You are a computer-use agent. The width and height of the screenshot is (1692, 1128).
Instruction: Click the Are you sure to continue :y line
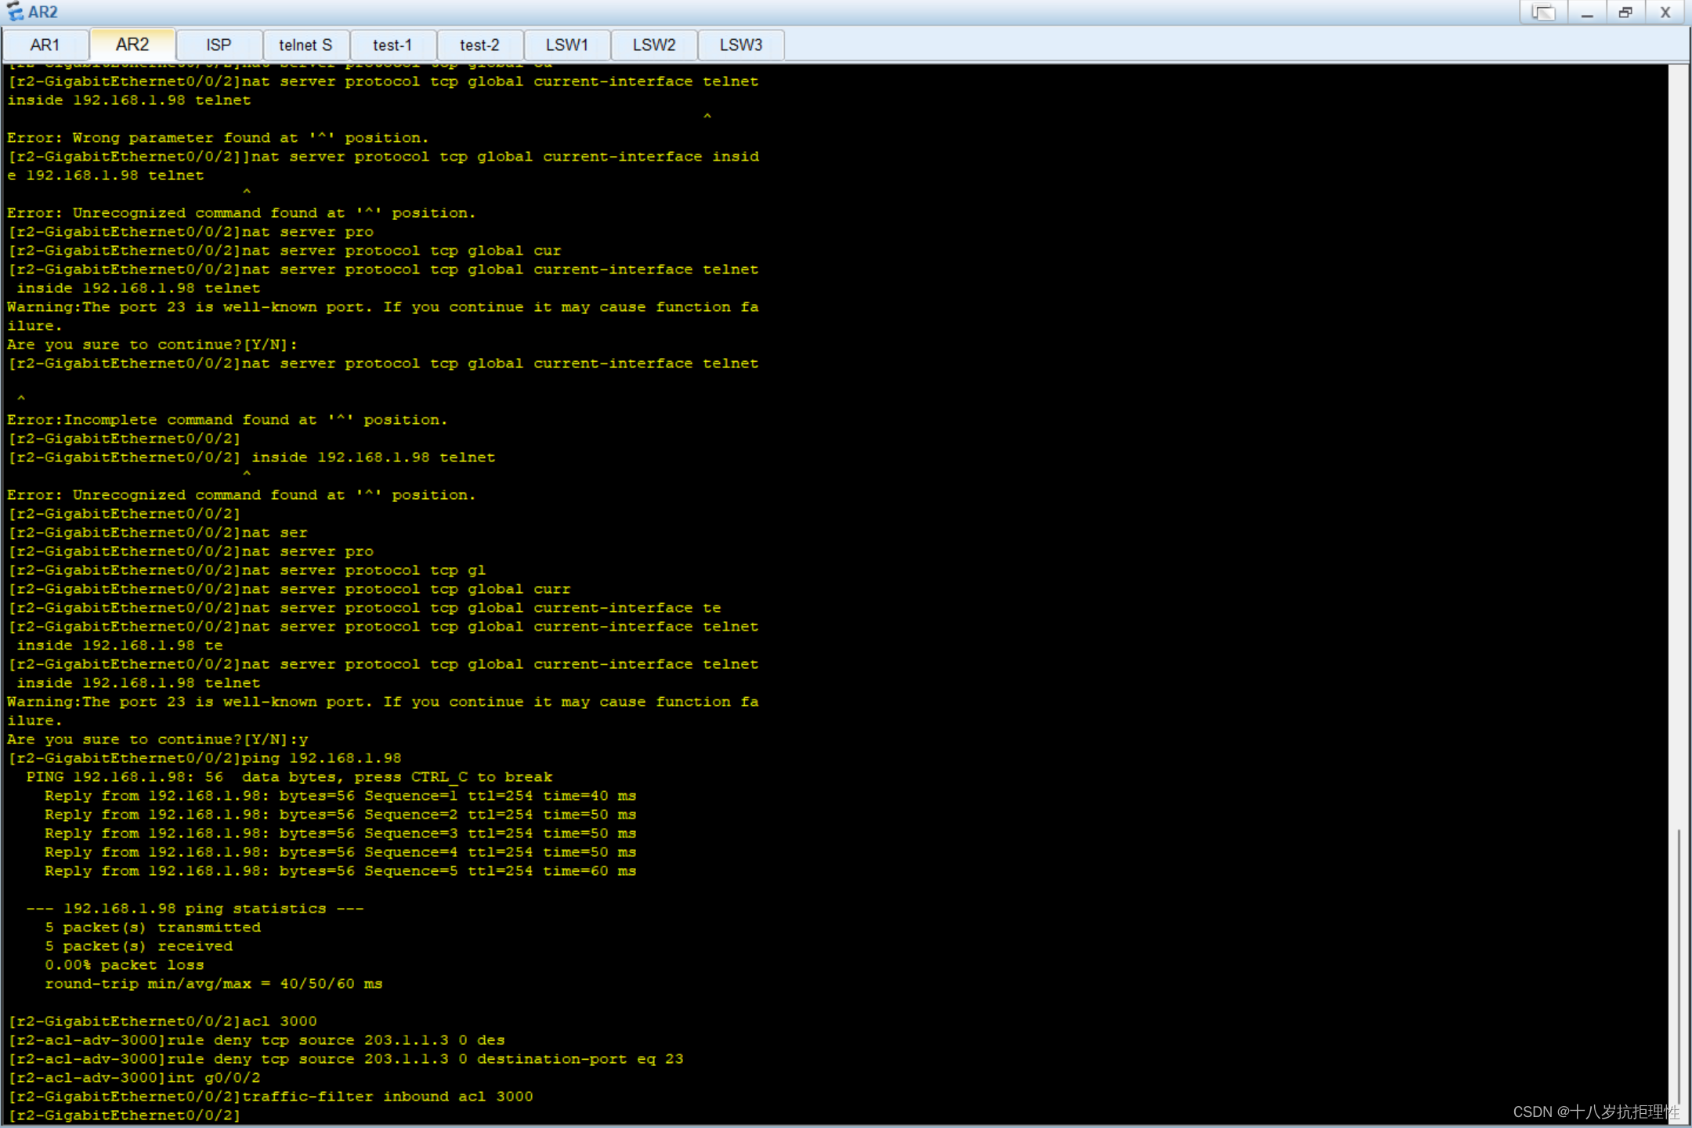click(x=157, y=739)
